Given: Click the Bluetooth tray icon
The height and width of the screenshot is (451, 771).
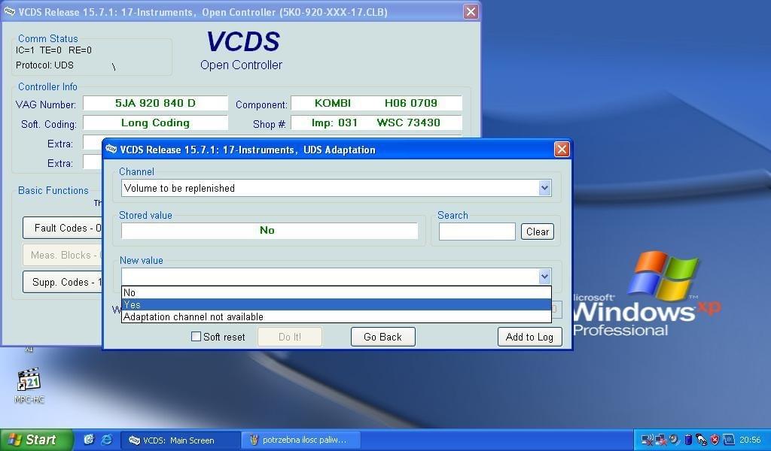Looking at the screenshot, I should [x=729, y=439].
